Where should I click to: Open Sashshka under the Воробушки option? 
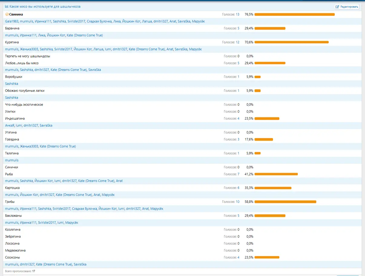tap(12, 84)
